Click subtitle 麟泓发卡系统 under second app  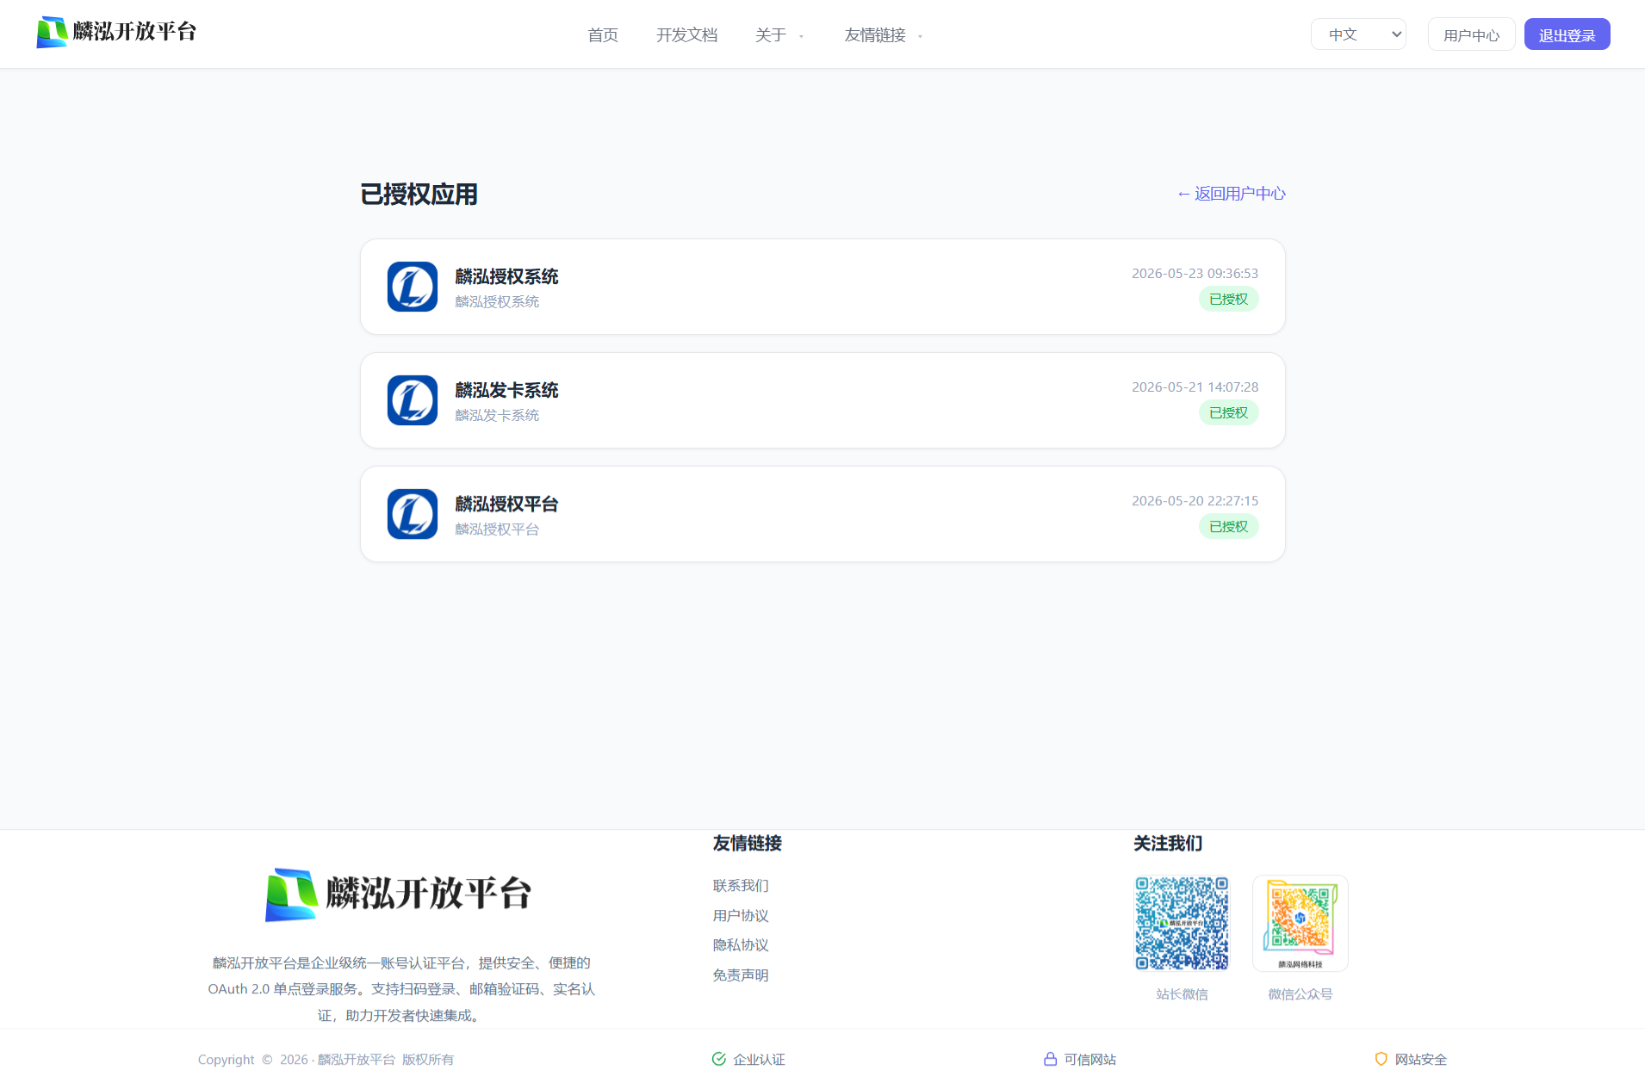497,416
